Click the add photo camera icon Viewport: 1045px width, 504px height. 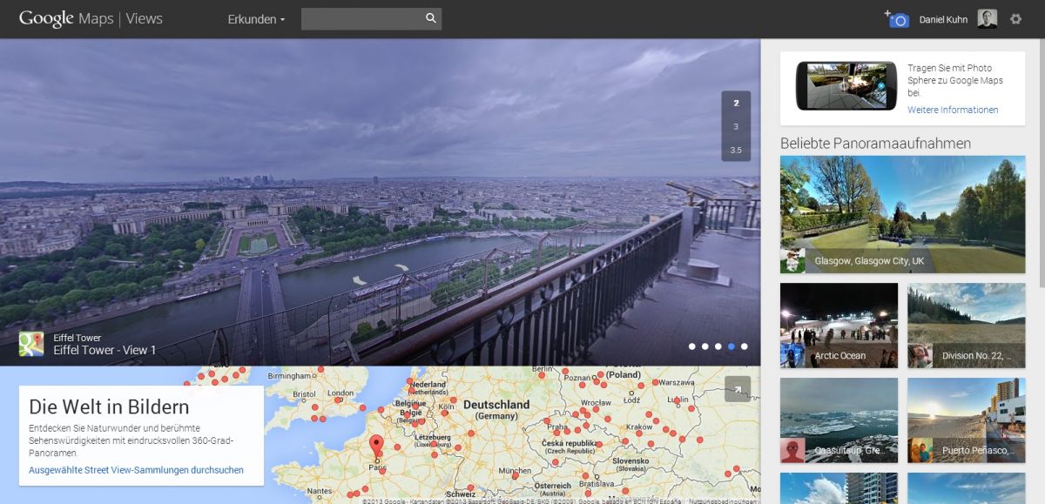(x=898, y=19)
